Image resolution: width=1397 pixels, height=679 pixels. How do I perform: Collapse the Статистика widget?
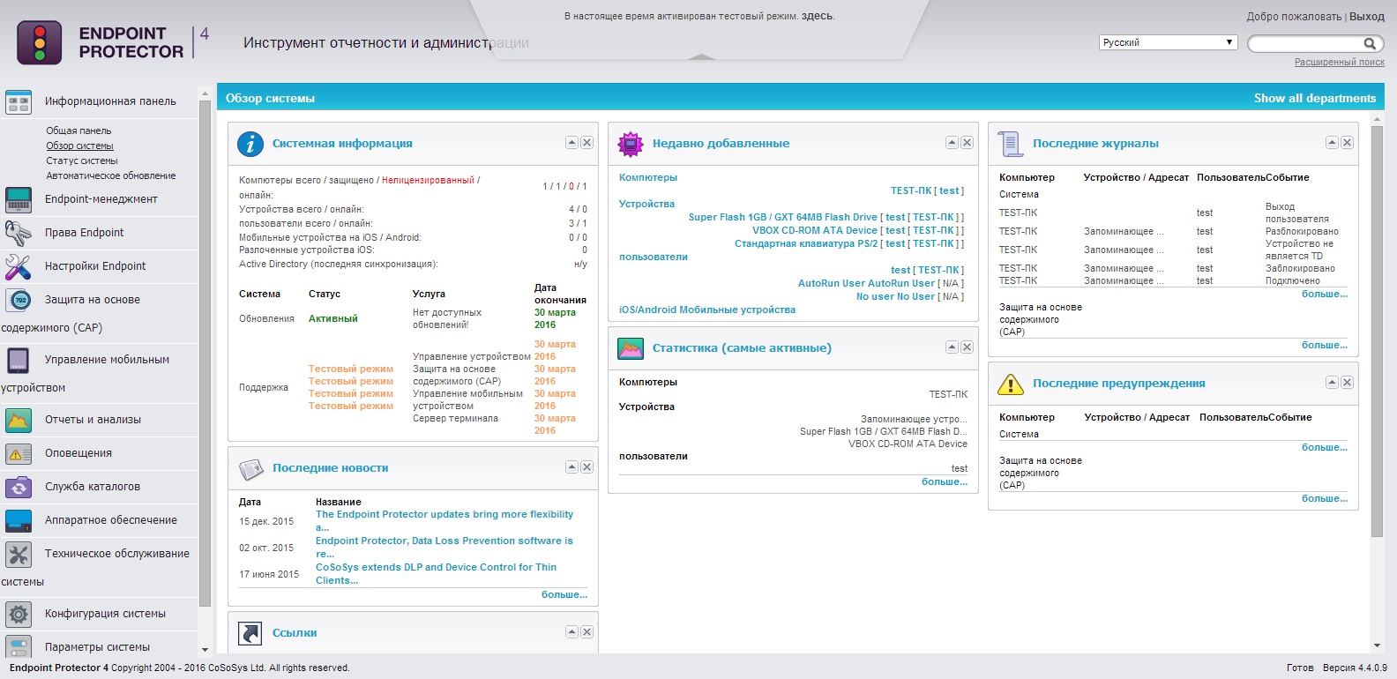click(x=952, y=347)
